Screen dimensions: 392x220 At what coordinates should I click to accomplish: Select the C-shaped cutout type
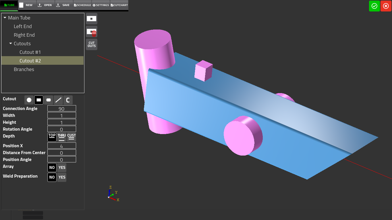68,100
